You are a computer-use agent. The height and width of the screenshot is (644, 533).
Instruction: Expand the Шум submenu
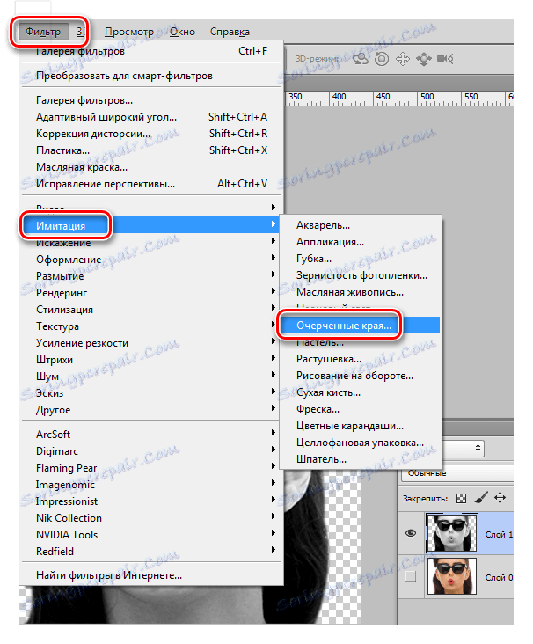coord(151,377)
